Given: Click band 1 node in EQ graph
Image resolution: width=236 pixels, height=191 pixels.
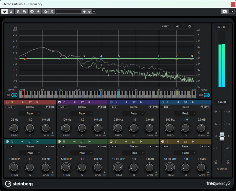Looking at the screenshot, I should (25, 59).
